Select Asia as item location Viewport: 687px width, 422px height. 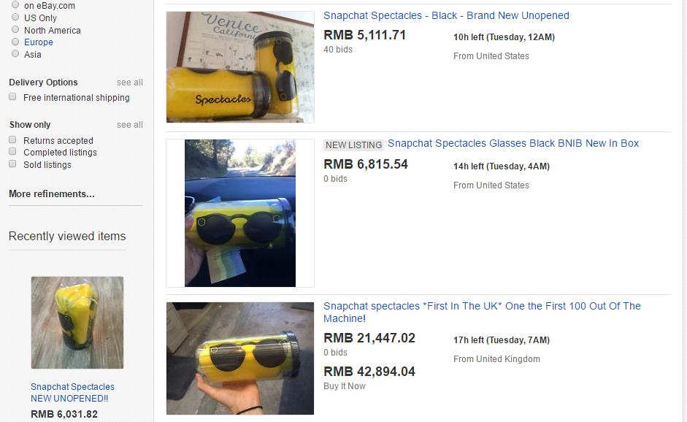15,53
